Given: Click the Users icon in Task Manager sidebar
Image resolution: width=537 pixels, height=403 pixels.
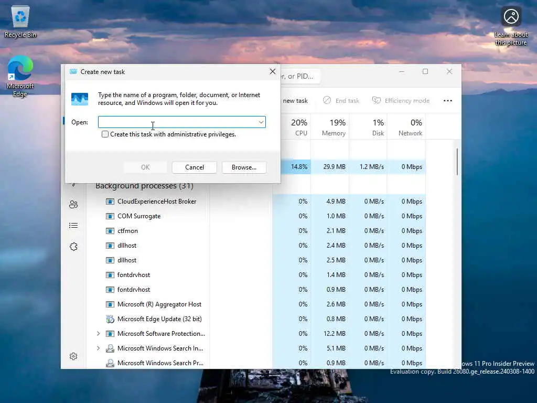Looking at the screenshot, I should [x=73, y=205].
